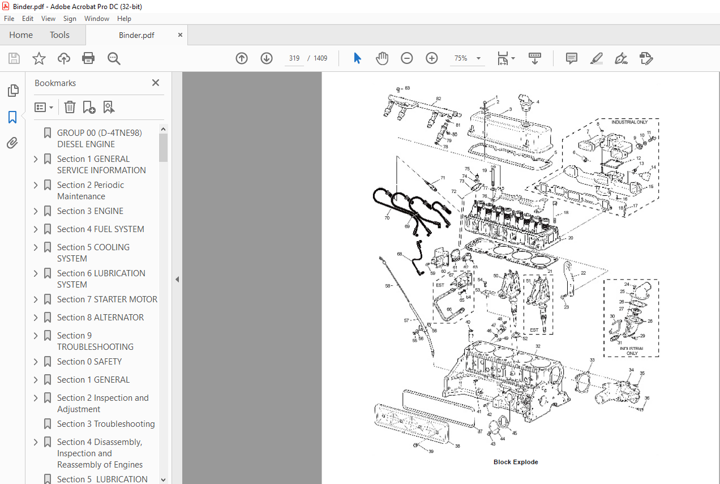Close the Binder.pdf tab

(x=181, y=35)
